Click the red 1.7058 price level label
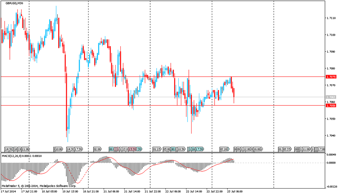Screen dimensions: 339x195 click(331, 106)
